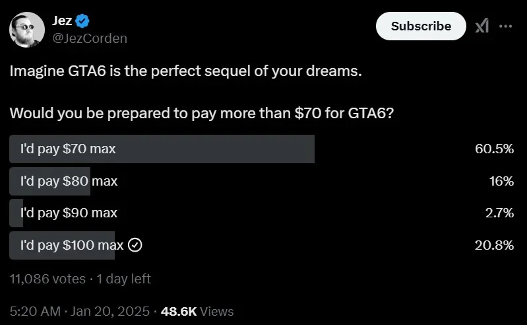This screenshot has height=325, width=527.
Task: Click the 11,086 votes count
Action: 47,279
